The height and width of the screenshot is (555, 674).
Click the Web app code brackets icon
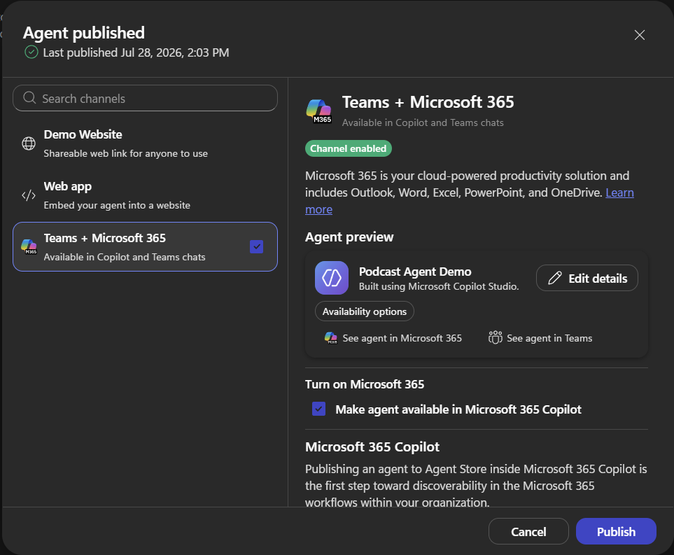[x=29, y=195]
